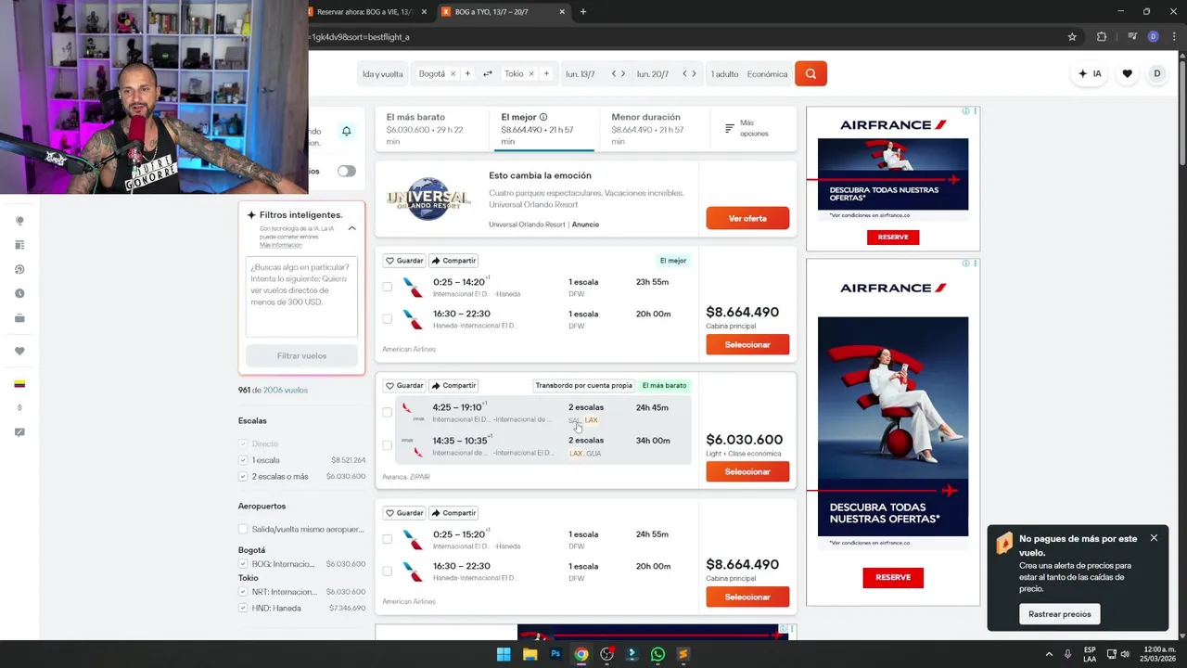
Task: Bookmark this page with the star icon
Action: pos(1072,37)
